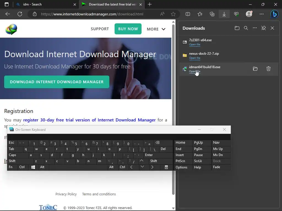Image resolution: width=282 pixels, height=211 pixels.
Task: Toggle ScrLk key on On-Screen Keyboard
Action: pyautogui.click(x=202, y=161)
